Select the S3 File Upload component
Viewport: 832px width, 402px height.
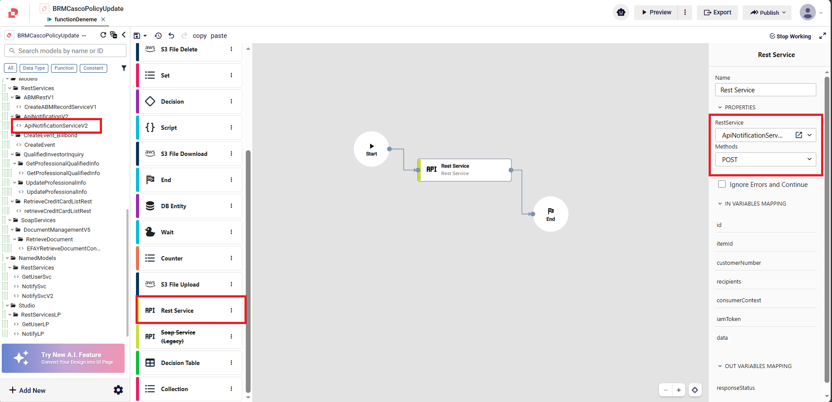[x=189, y=284]
